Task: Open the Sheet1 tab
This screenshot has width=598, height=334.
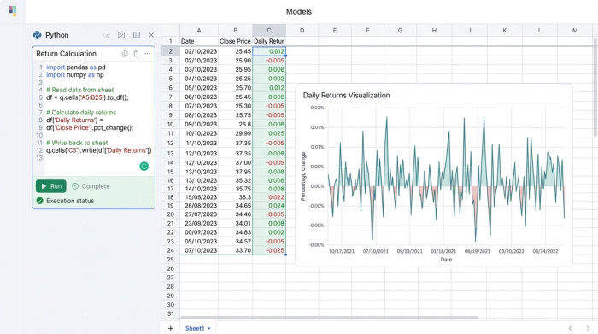Action: click(195, 328)
